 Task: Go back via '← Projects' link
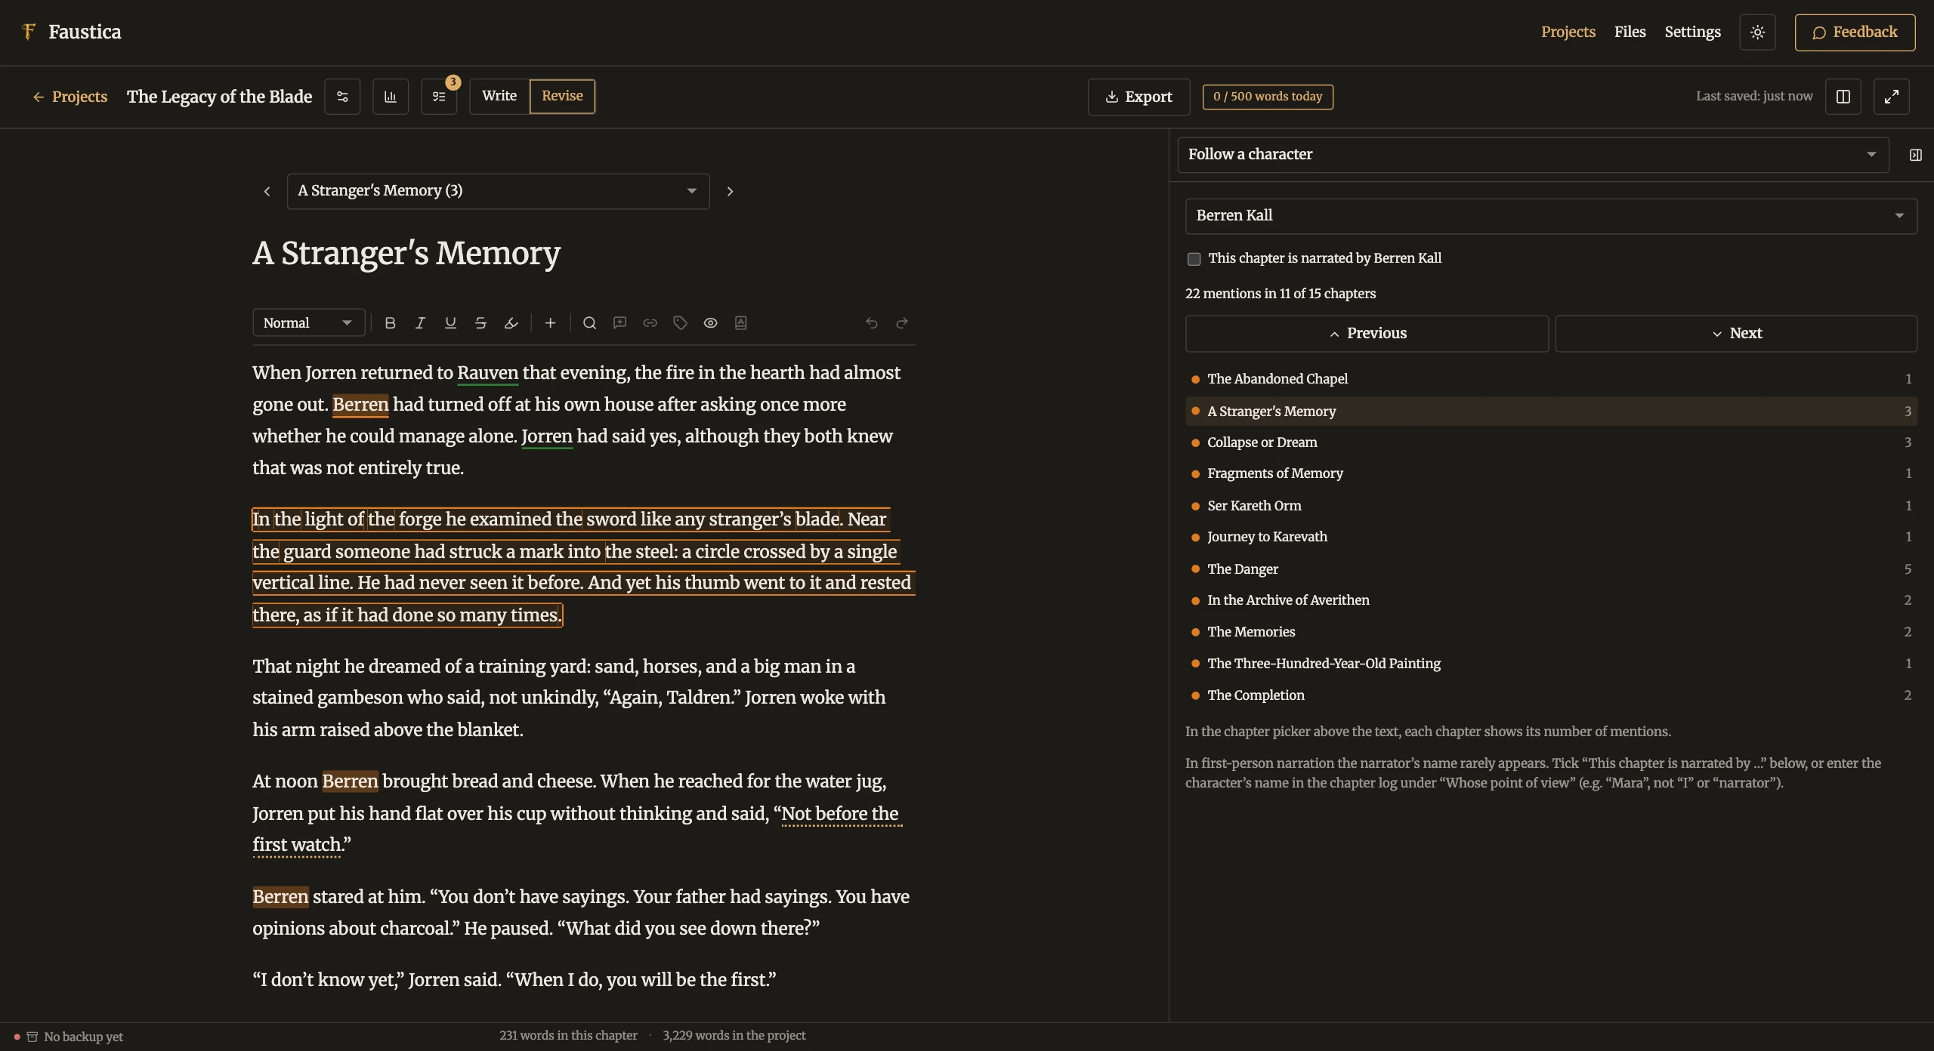[x=70, y=97]
